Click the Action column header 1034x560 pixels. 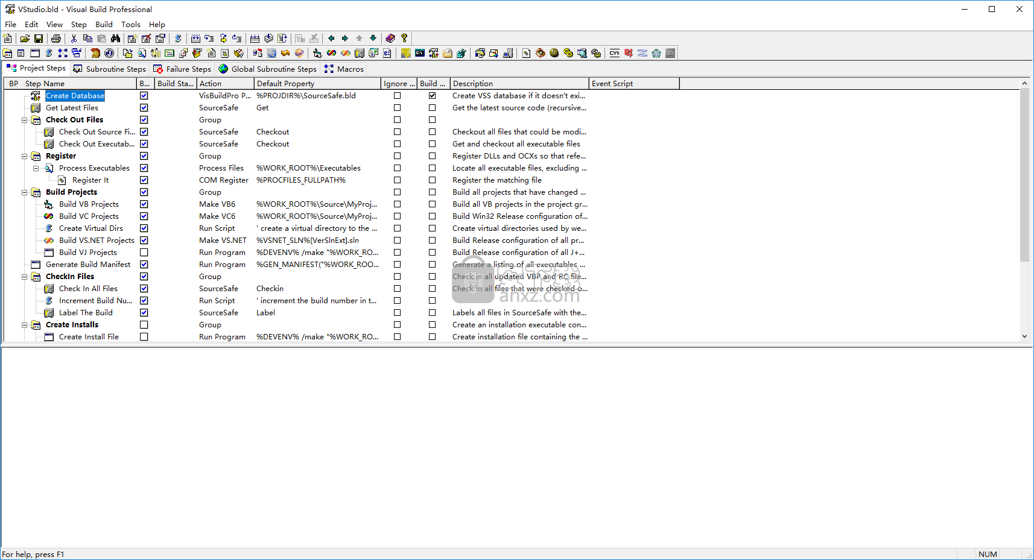coord(226,83)
